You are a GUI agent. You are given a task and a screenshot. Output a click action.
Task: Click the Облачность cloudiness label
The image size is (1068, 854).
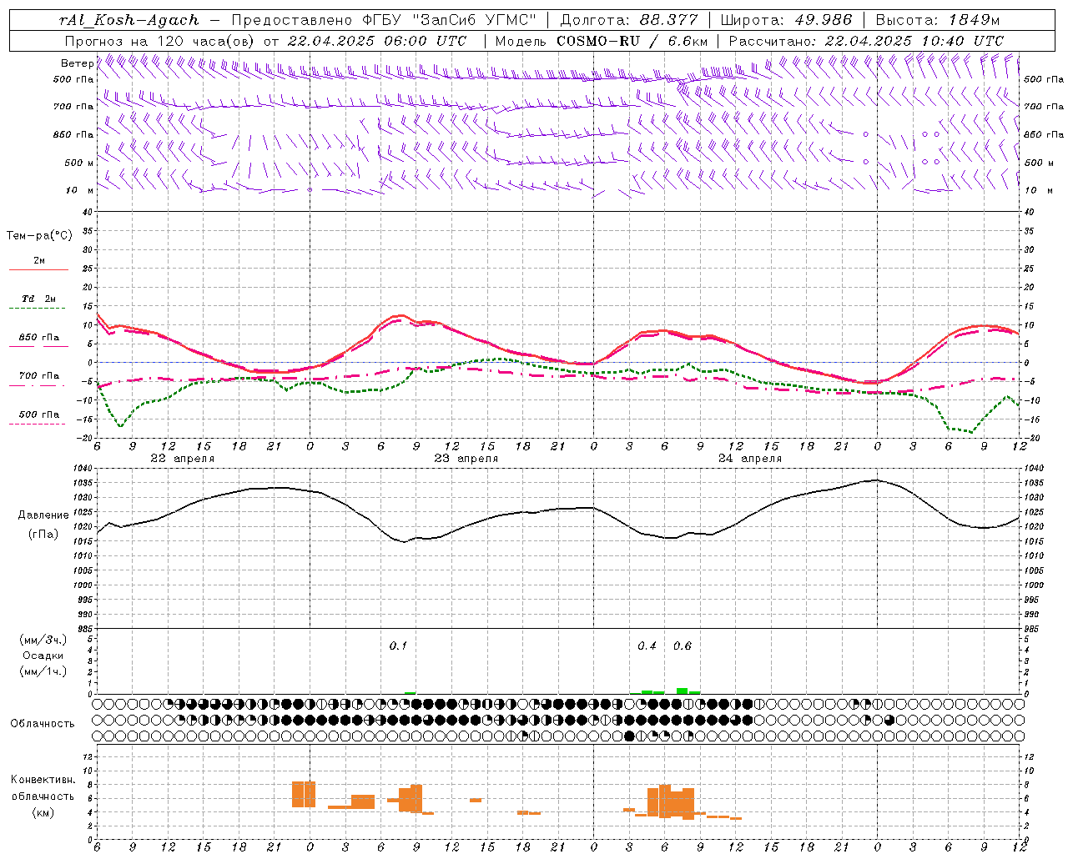click(x=43, y=724)
